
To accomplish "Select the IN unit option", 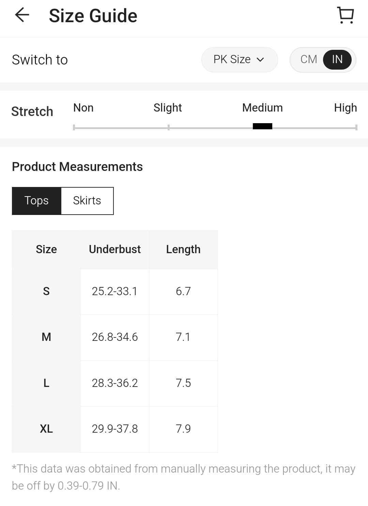I will click(x=337, y=59).
